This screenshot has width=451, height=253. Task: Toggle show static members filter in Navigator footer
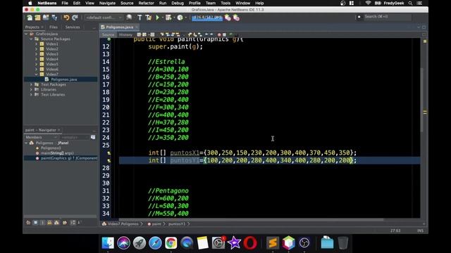42,222
